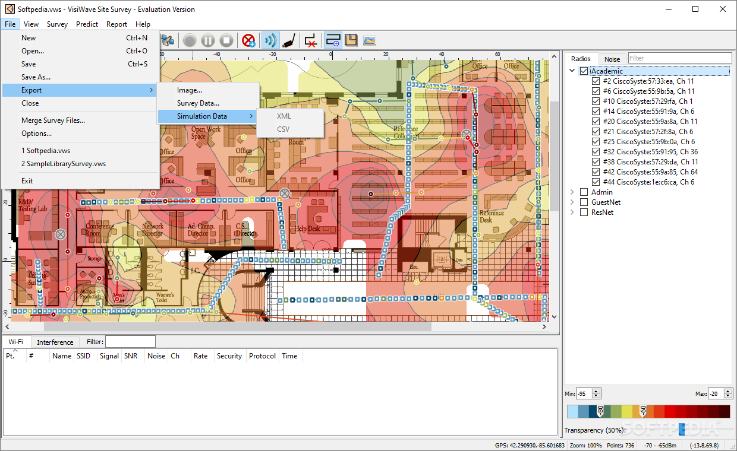
Task: Increase the Min value spinner
Action: [596, 391]
